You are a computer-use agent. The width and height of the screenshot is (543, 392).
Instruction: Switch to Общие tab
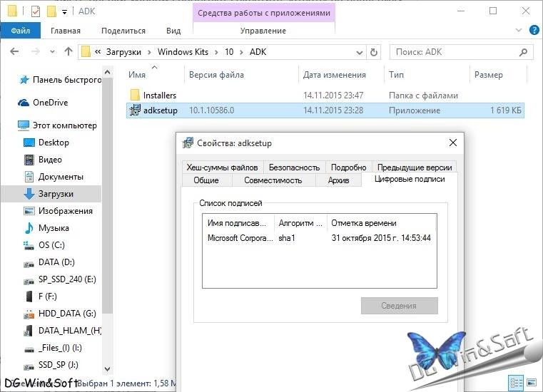pos(206,180)
